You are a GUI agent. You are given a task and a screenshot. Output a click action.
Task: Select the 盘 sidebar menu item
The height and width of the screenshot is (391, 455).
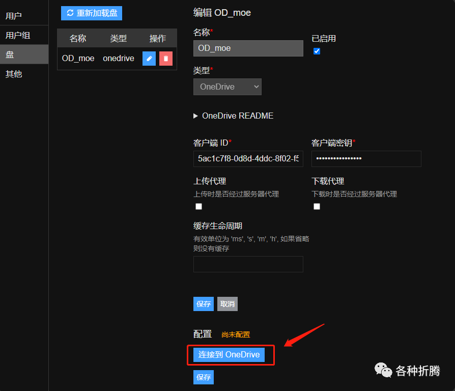click(24, 54)
